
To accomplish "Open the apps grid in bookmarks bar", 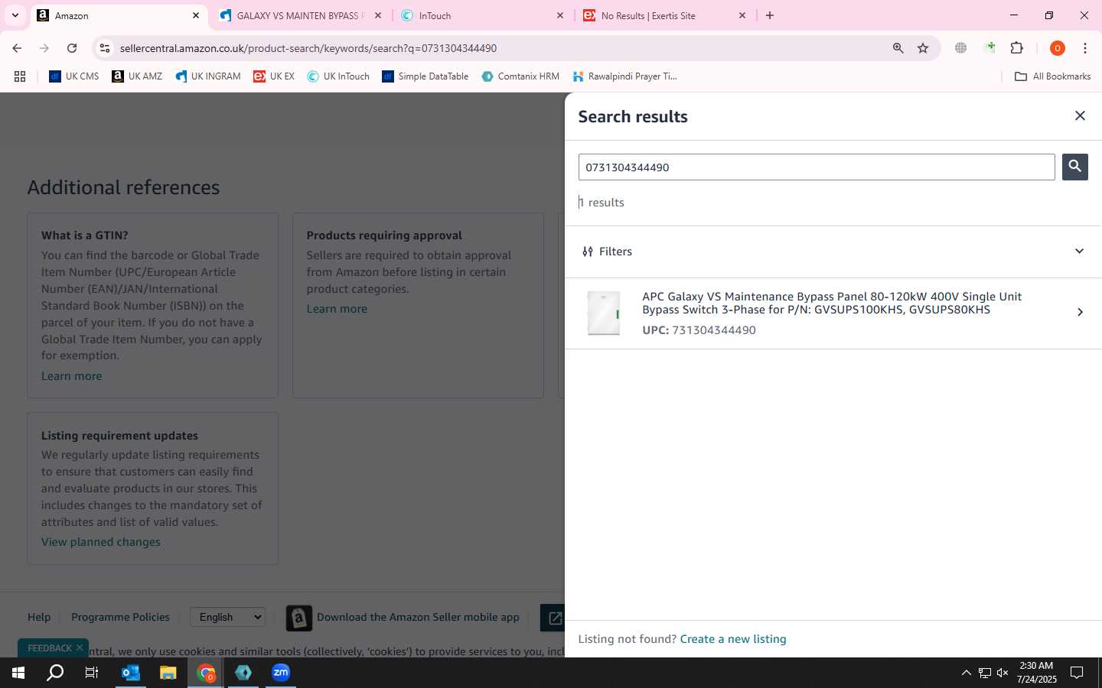I will (x=20, y=76).
